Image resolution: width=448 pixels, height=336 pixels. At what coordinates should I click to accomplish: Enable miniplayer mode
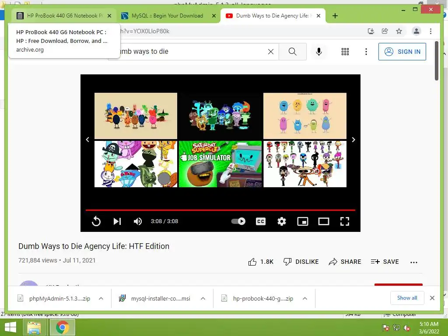coord(303,221)
